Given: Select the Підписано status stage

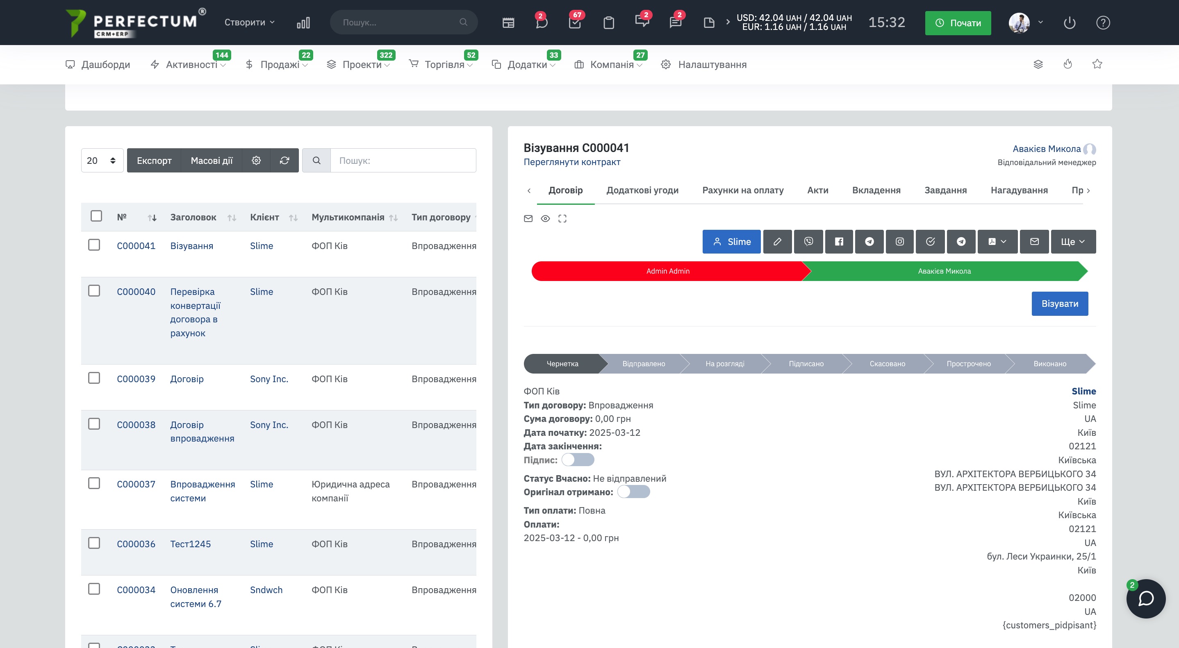Looking at the screenshot, I should click(806, 364).
